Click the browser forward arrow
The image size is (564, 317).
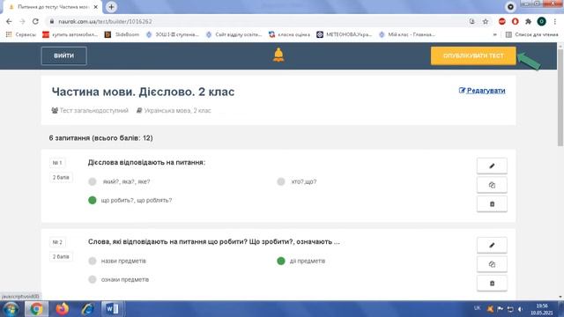tap(22, 21)
